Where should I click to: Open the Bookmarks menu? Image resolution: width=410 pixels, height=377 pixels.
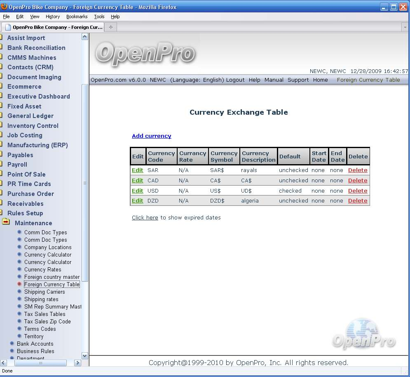click(77, 16)
